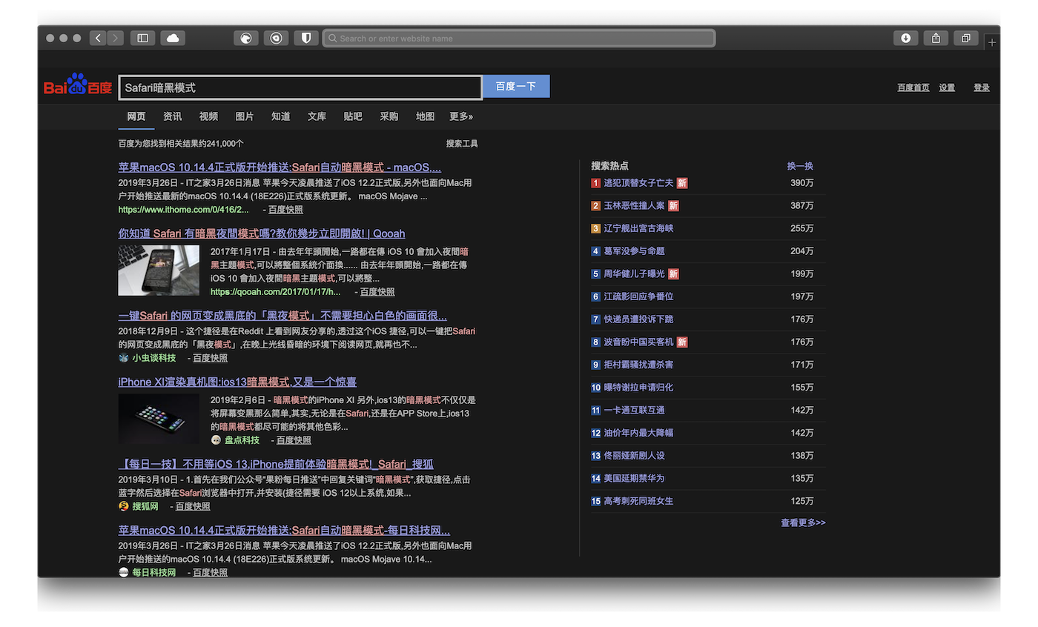Click the 搜狐网 source logo icon
Viewport: 1038px width, 627px height.
point(124,506)
